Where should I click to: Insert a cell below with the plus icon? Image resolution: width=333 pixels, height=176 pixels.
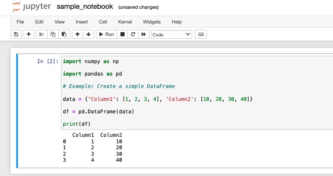(29, 34)
